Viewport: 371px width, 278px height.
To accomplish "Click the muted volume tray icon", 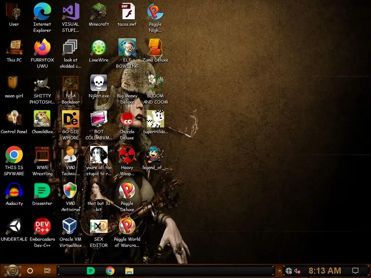I will coord(297,271).
